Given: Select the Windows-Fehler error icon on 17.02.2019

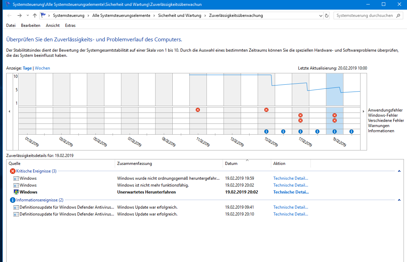Looking at the screenshot, I should coord(300,115).
